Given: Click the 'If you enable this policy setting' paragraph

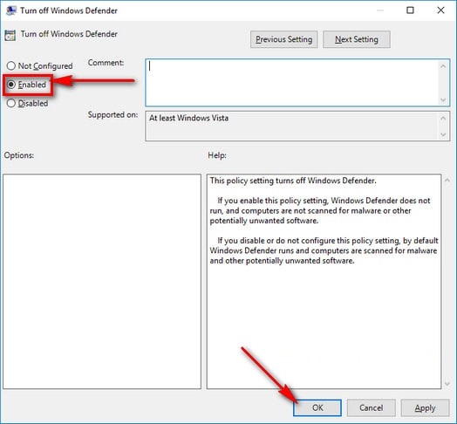Looking at the screenshot, I should 320,210.
